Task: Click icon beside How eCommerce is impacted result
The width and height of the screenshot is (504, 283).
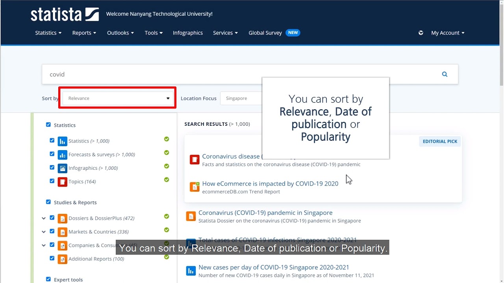Action: tap(195, 187)
